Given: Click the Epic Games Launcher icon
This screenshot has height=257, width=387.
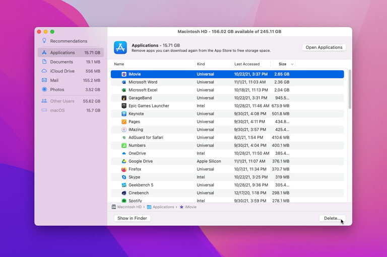Looking at the screenshot, I should [124, 106].
